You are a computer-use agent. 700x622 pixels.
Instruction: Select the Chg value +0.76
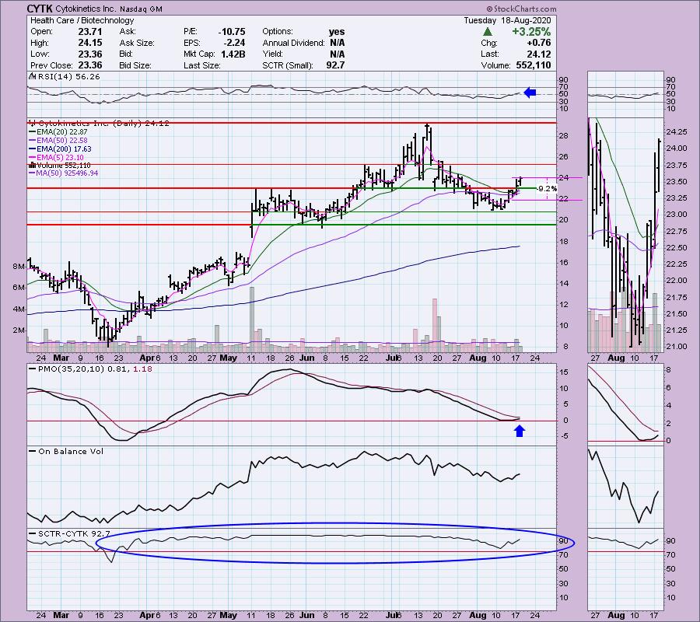(x=539, y=43)
